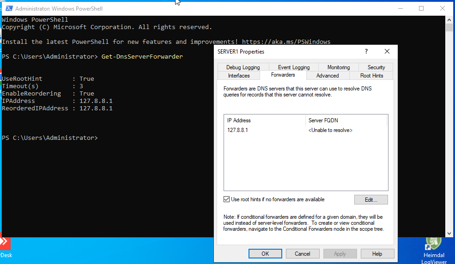Open Help from the dialog buttons
This screenshot has width=455, height=264.
[377, 253]
